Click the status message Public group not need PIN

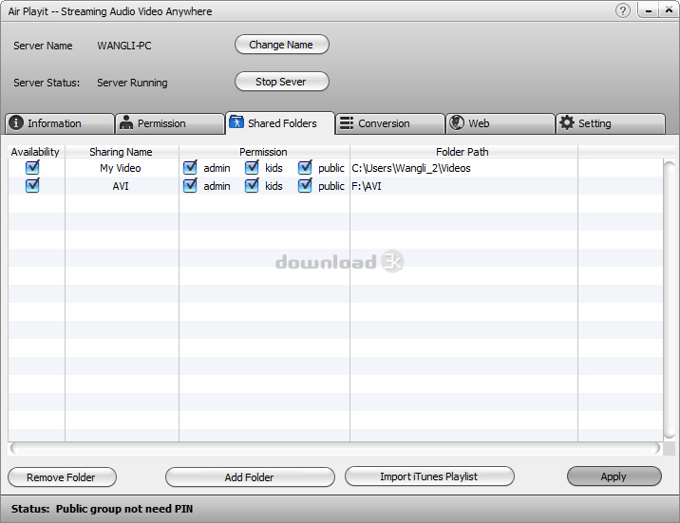pyautogui.click(x=124, y=509)
